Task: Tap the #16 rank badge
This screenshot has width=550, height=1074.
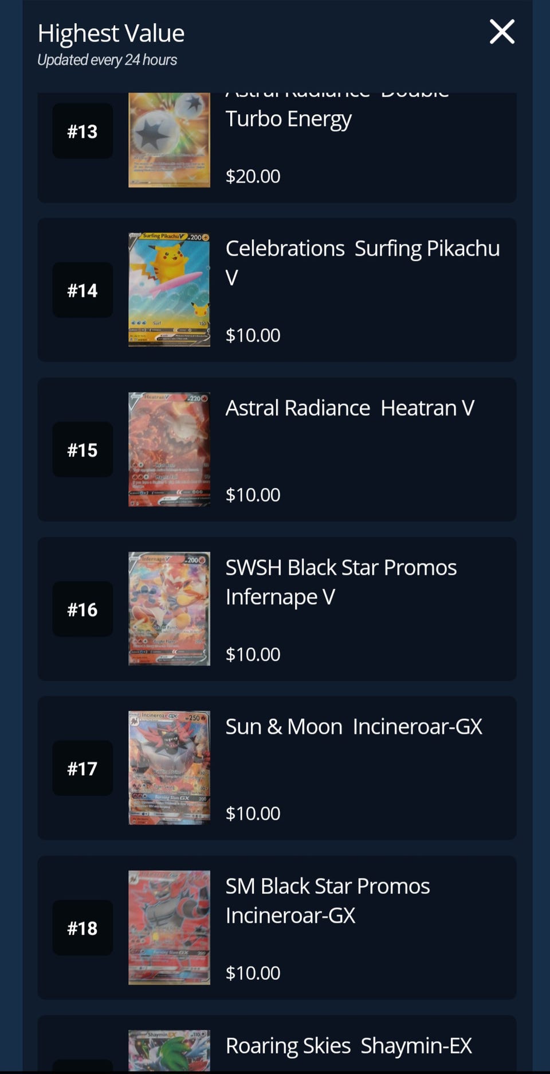Action: pyautogui.click(x=82, y=609)
